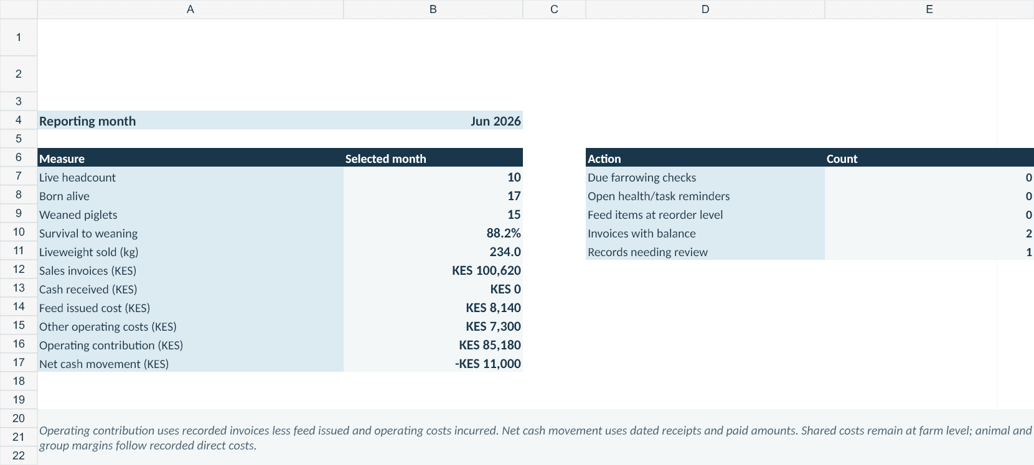The image size is (1034, 465).
Task: Click the 'Due farrowing checks' cell
Action: [x=705, y=176]
